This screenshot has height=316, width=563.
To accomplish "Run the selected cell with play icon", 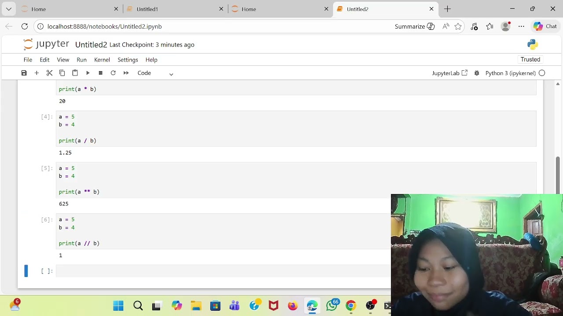I will [x=88, y=73].
